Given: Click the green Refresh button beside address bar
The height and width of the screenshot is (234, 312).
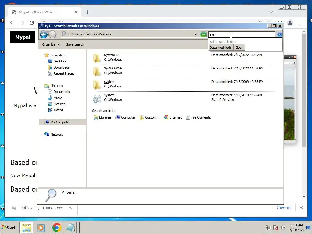Looking at the screenshot, I should pyautogui.click(x=203, y=34).
